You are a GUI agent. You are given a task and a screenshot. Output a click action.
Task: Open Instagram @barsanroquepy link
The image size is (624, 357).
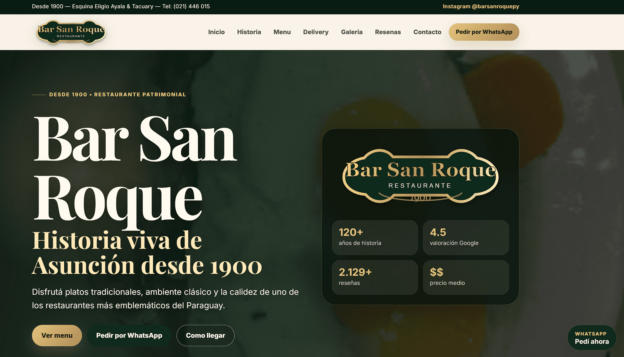point(481,6)
